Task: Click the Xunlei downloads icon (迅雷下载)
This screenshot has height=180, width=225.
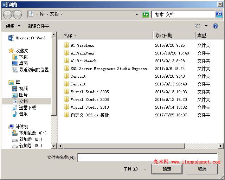Action: (x=15, y=108)
